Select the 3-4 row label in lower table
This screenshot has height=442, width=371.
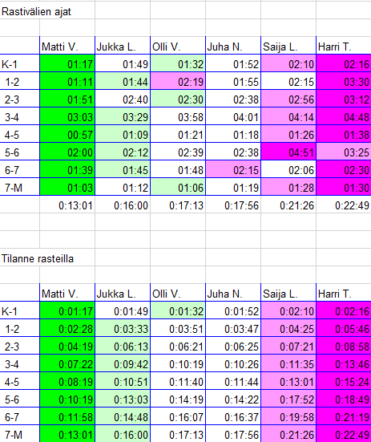pos(20,364)
